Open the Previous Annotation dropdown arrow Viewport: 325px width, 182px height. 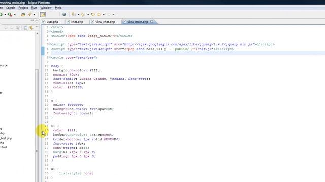[88, 15]
